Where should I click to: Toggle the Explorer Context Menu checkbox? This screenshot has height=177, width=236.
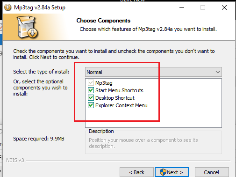[91, 105]
